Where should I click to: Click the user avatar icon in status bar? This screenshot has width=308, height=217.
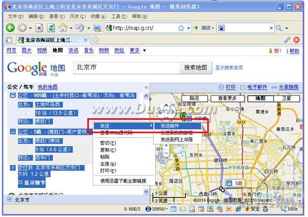[x=265, y=209]
